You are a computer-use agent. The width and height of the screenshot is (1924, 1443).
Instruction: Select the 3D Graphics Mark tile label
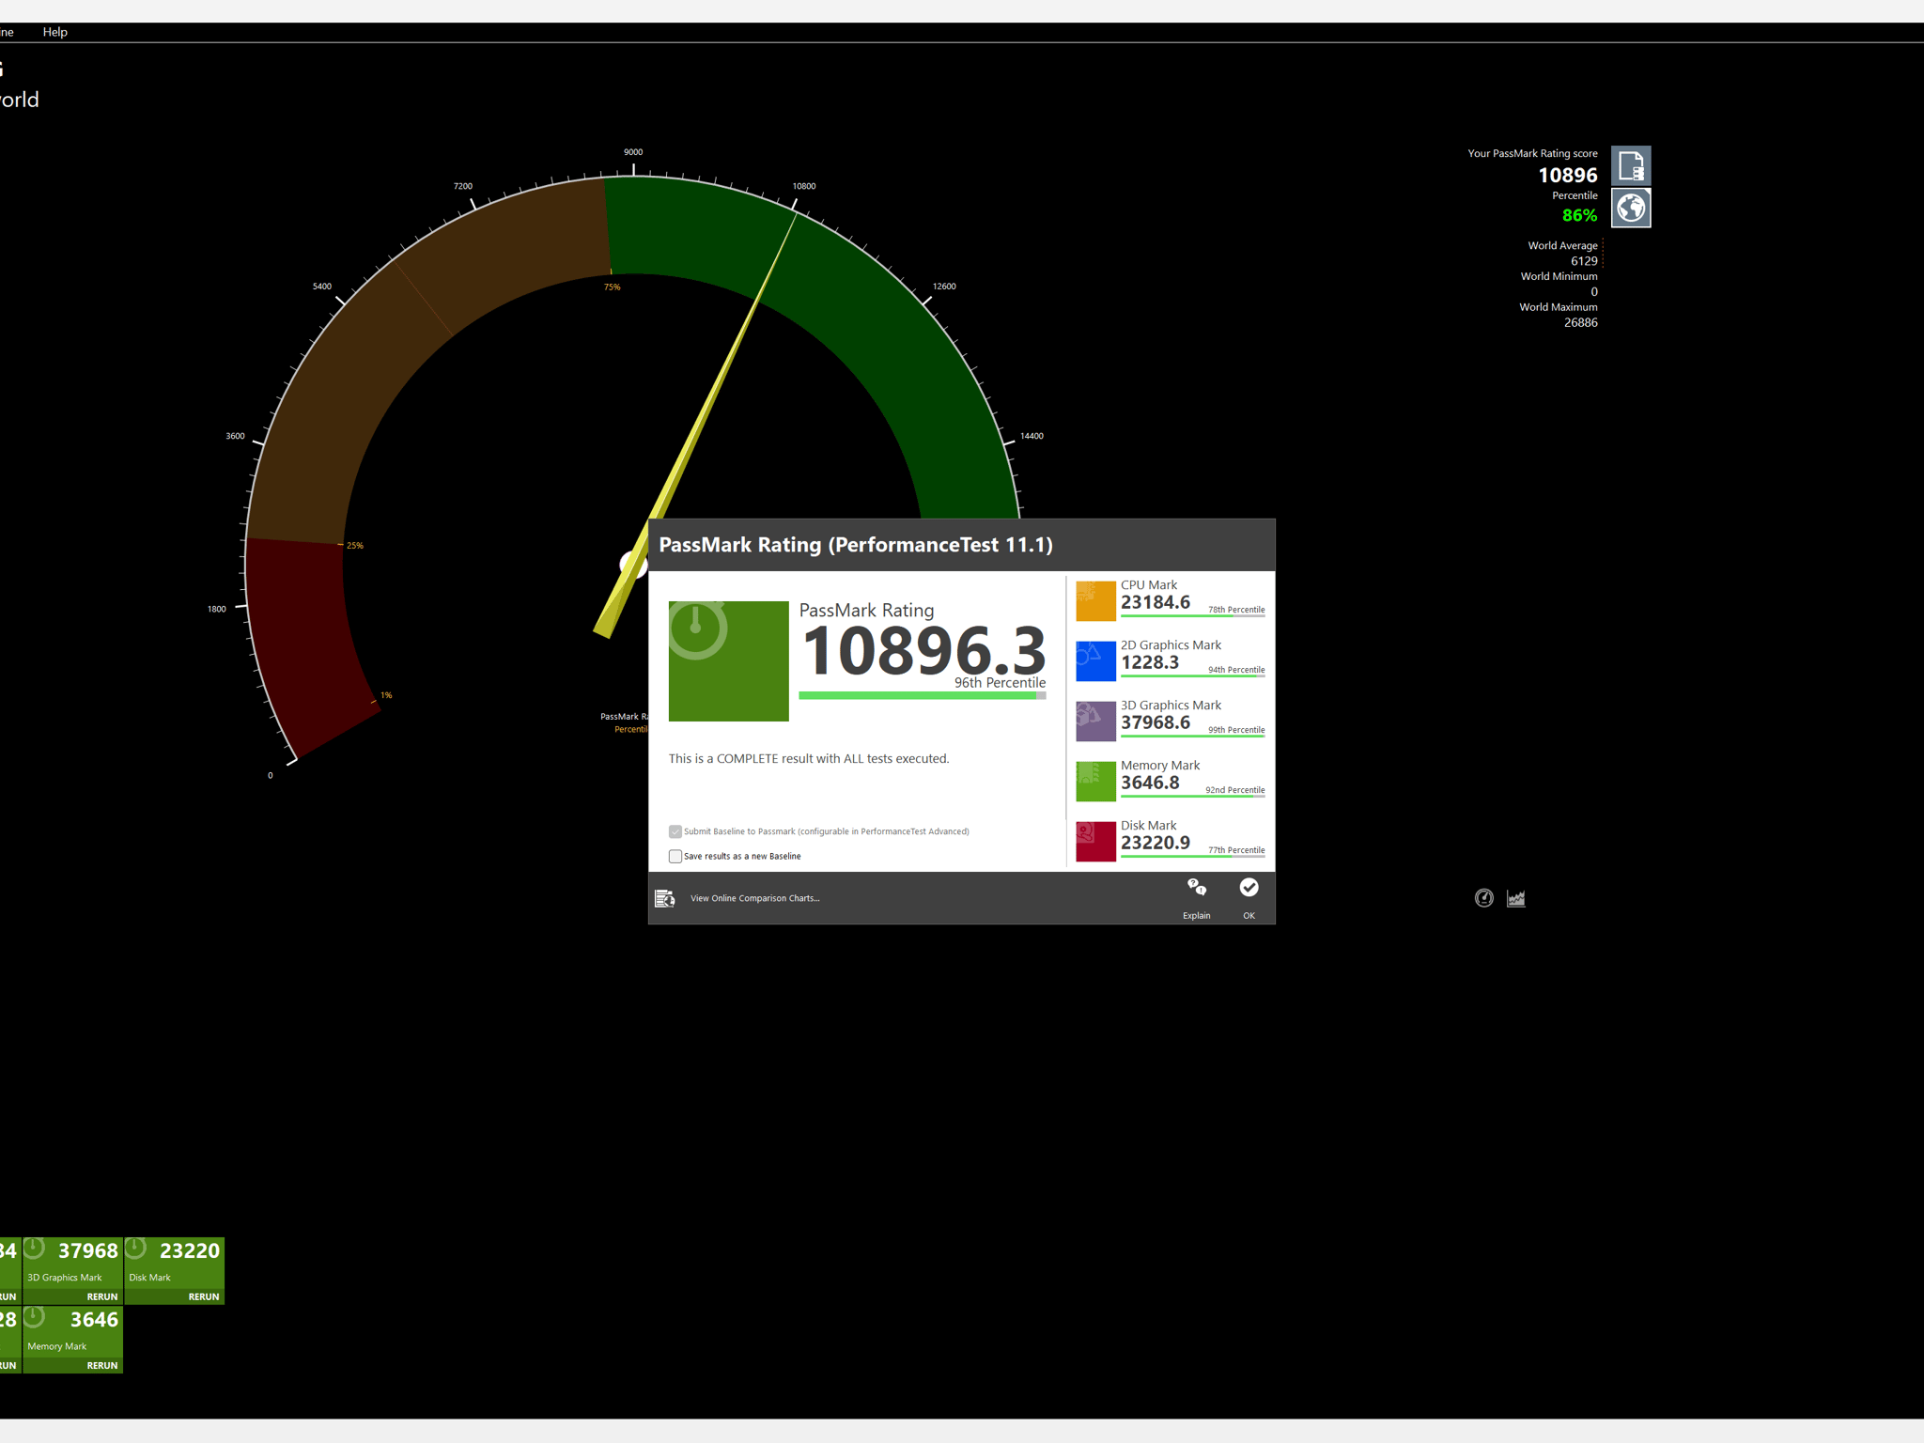pos(65,1278)
